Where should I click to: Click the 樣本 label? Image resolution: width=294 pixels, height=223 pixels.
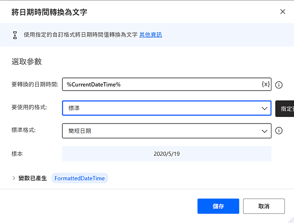(17, 153)
